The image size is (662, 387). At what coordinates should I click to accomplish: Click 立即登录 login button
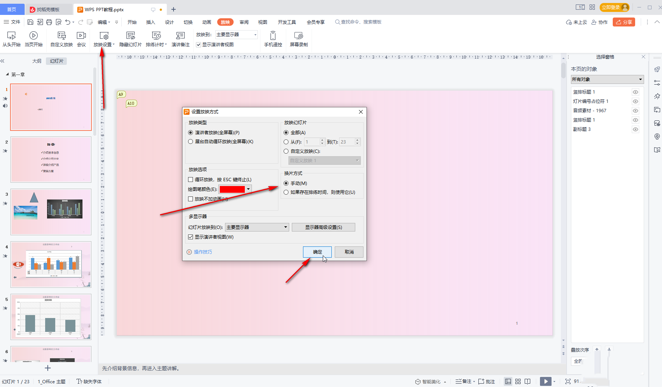tap(614, 7)
